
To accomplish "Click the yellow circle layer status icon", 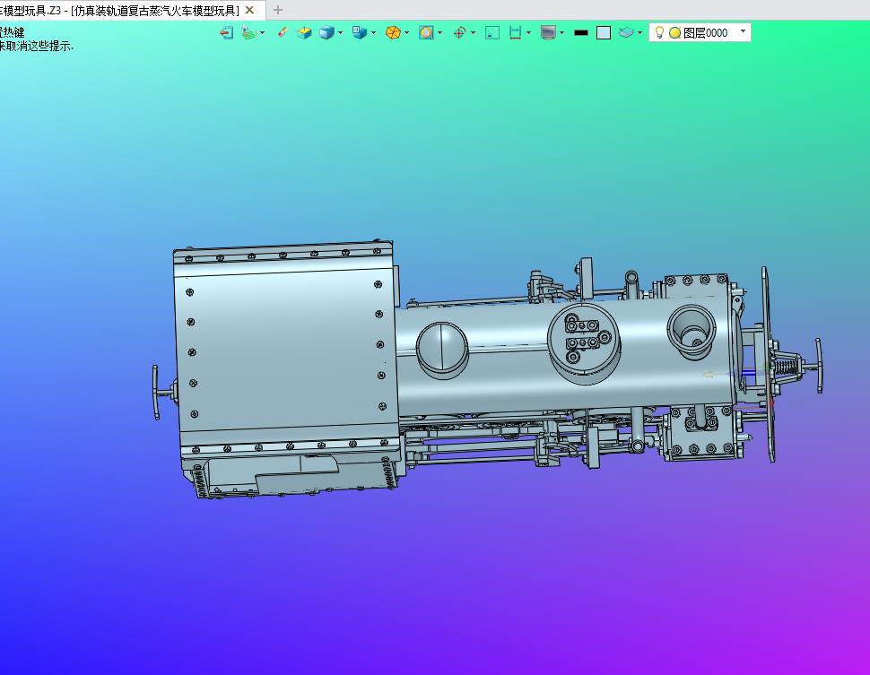I will (x=674, y=33).
